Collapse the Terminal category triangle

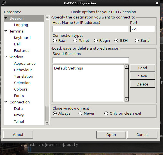point(6,31)
